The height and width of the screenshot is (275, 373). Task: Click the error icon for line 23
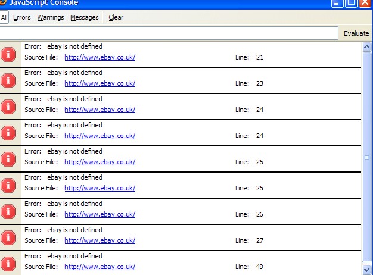click(x=8, y=80)
